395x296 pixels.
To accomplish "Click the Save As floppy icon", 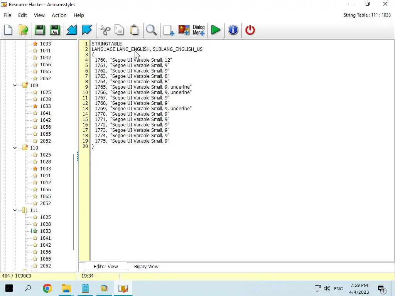I will point(55,30).
